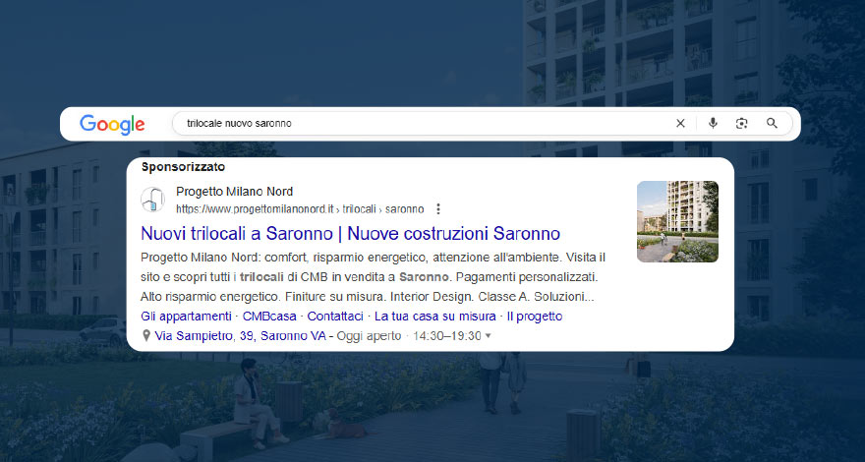The image size is (865, 462).
Task: Open the 'Gli appartamenti' sitelink
Action: (x=186, y=317)
